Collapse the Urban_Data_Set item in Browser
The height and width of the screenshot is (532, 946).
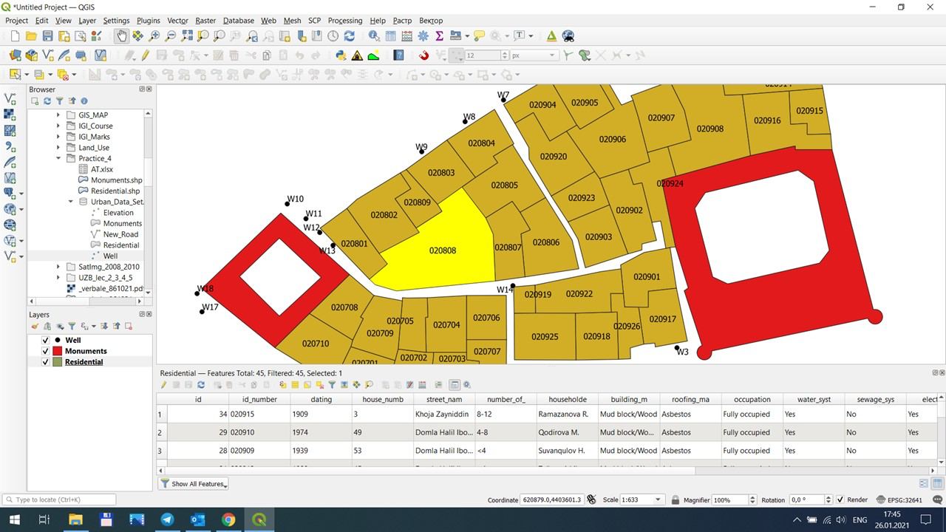click(x=71, y=202)
